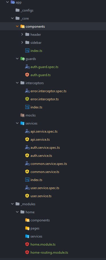The height and width of the screenshot is (260, 106).
Task: Collapse the app folder chevron
Action: pyautogui.click(x=7, y=2)
